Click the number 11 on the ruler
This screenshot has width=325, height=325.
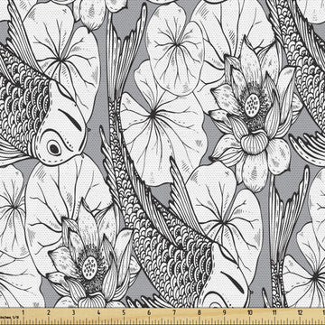(x=274, y=312)
